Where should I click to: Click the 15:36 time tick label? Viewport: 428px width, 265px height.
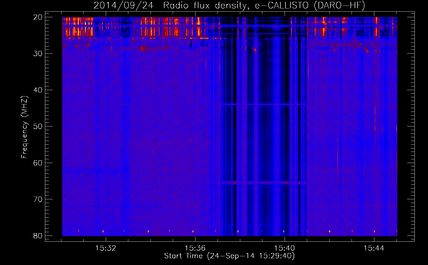tap(195, 248)
